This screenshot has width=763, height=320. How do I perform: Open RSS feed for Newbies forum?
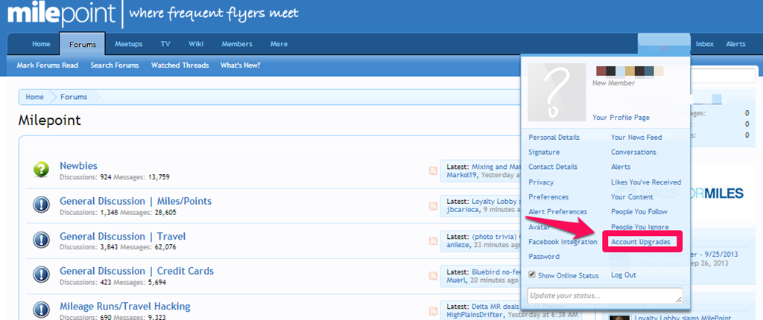433,170
